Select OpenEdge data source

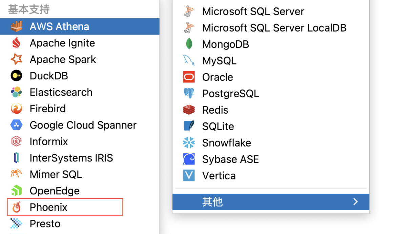click(x=80, y=191)
